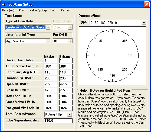Close the Test/Cam Setup window

pos(147,4)
